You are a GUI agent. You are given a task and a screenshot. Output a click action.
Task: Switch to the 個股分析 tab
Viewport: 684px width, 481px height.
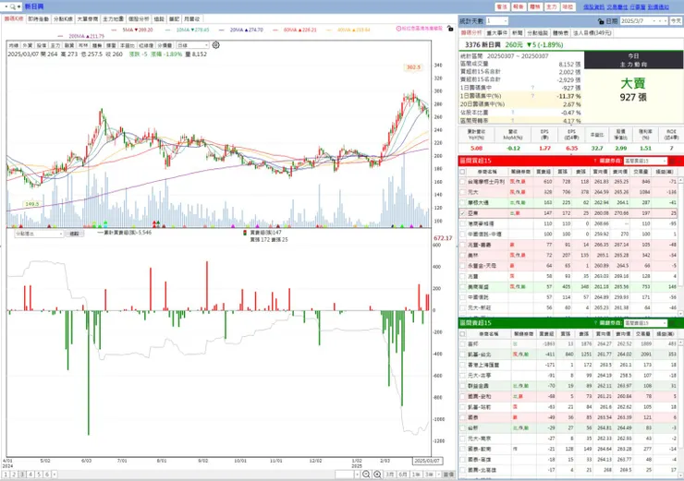(x=139, y=19)
